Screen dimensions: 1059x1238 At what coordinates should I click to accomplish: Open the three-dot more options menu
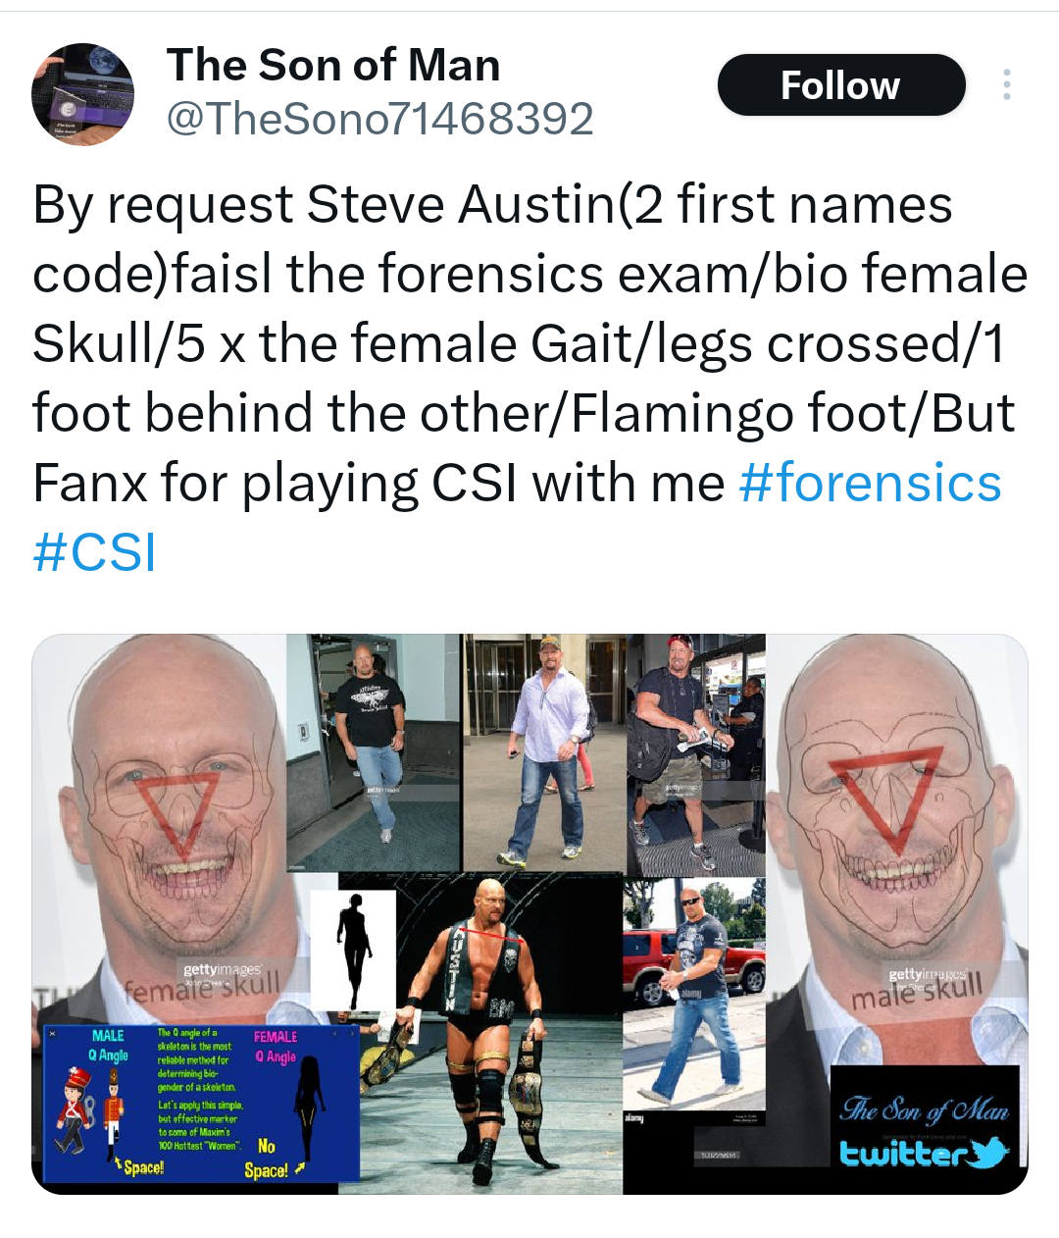tap(1006, 85)
